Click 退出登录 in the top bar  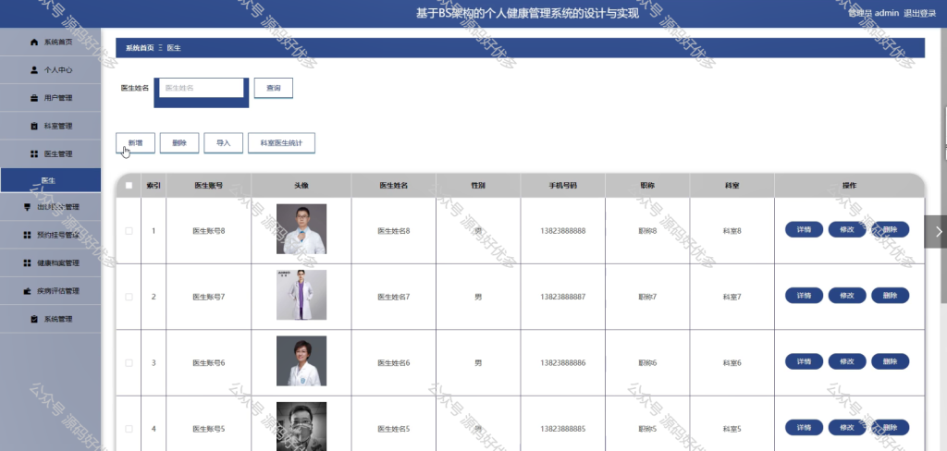pos(920,13)
